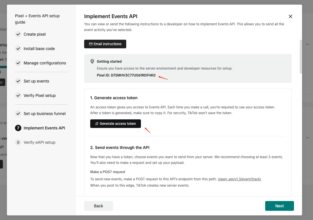This screenshot has width=313, height=220.
Task: Click the checkmark icon beside Create pixel
Action: pos(18,34)
